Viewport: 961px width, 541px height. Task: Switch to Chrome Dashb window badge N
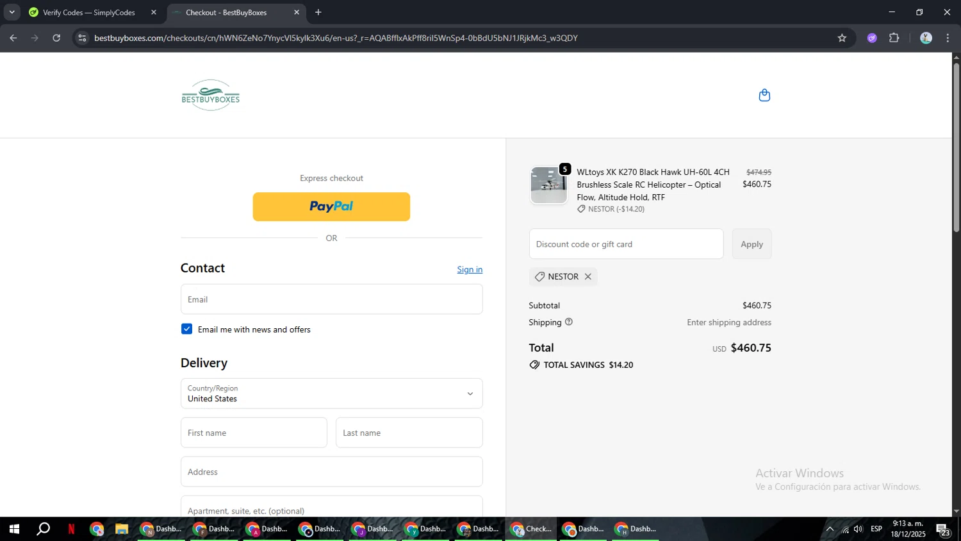pyautogui.click(x=161, y=529)
